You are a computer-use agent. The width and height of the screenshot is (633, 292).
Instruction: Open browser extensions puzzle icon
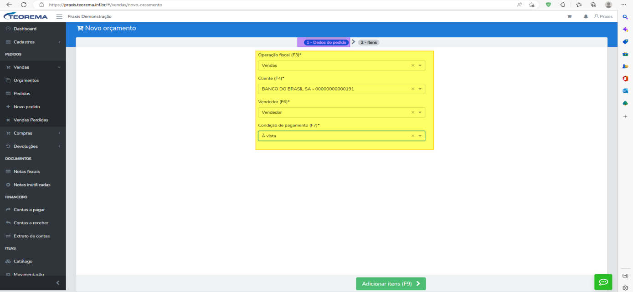pyautogui.click(x=563, y=5)
